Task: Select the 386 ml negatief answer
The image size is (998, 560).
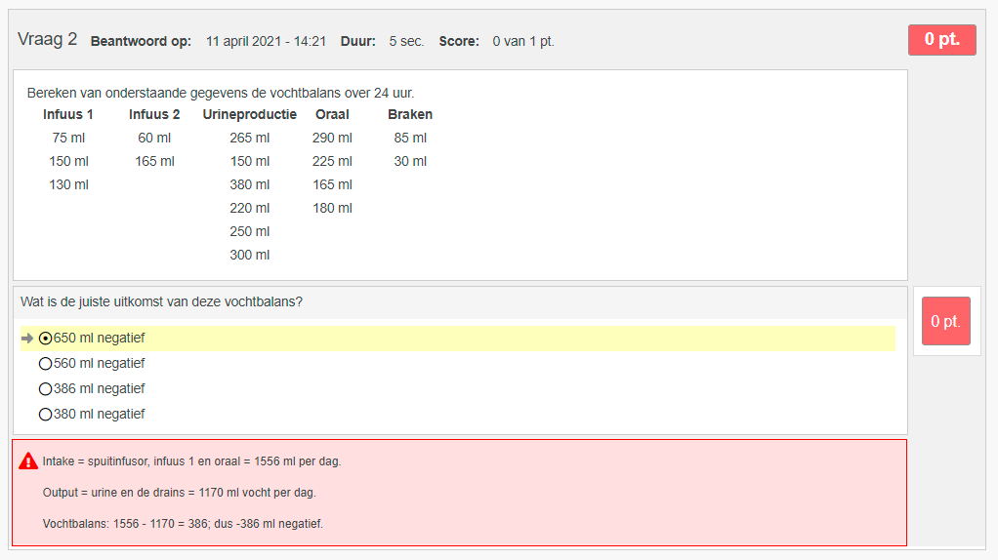Action: click(45, 389)
